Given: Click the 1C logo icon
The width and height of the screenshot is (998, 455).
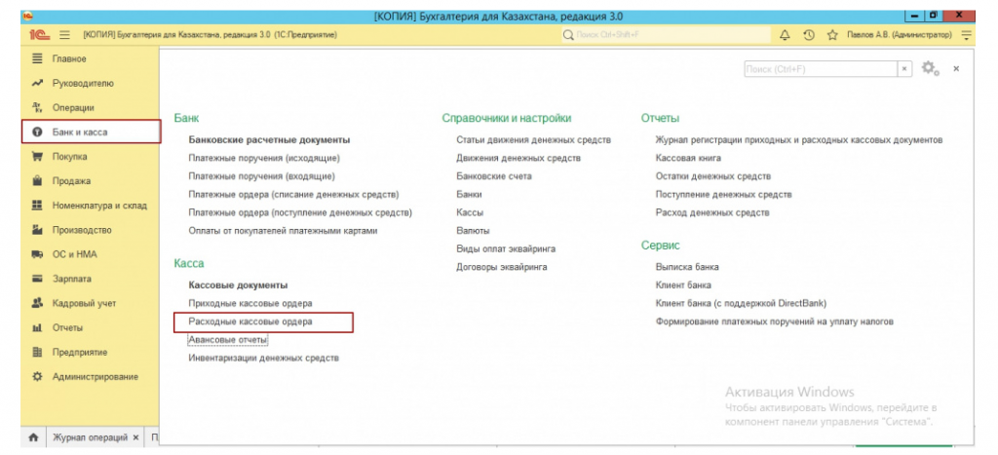Looking at the screenshot, I should (39, 35).
